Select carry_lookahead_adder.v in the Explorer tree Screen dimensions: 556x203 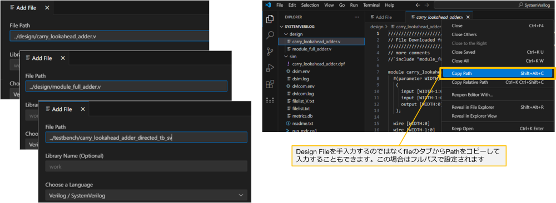[321, 42]
